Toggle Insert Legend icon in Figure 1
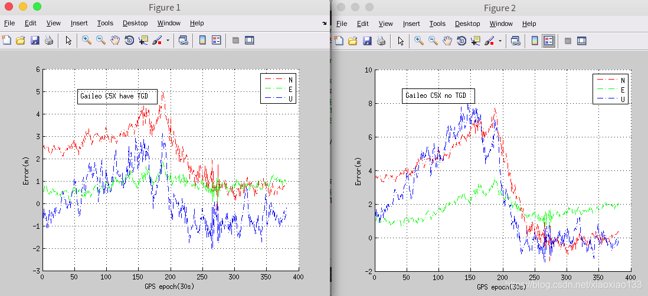Screen dimensions: 648x296 pyautogui.click(x=216, y=41)
